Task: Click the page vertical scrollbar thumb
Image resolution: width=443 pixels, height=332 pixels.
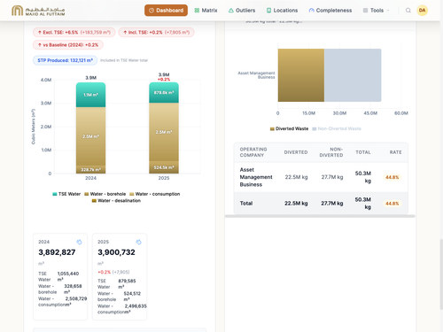Action: point(441,274)
